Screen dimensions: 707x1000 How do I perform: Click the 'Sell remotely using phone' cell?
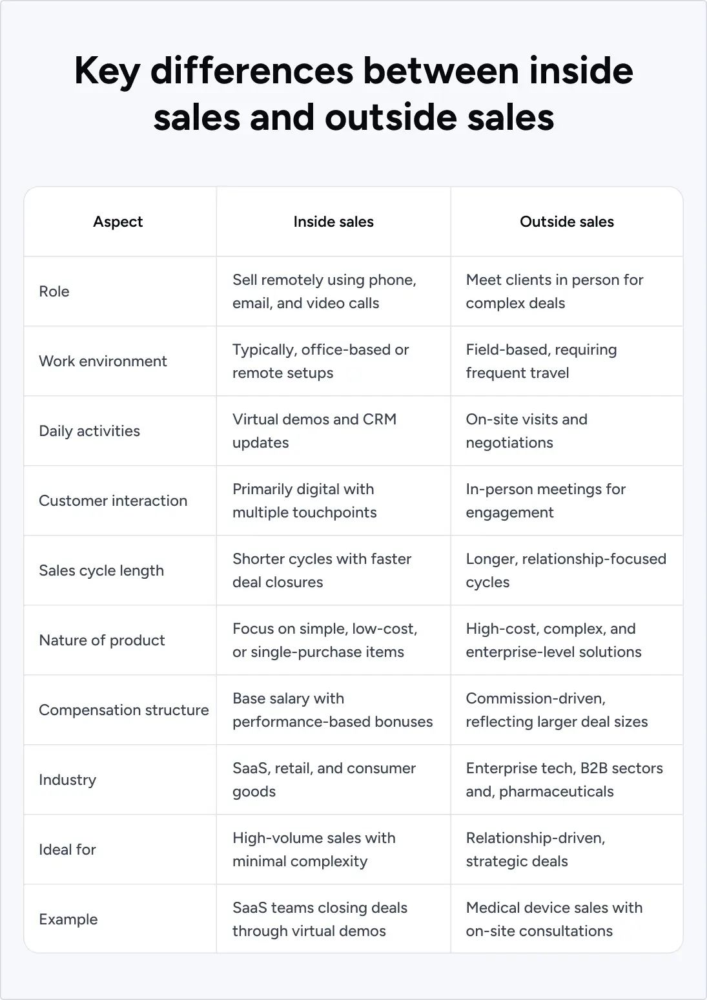324,291
